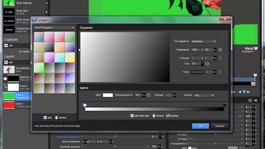
Task: Click the add caption plus icon
Action: (x=6, y=46)
